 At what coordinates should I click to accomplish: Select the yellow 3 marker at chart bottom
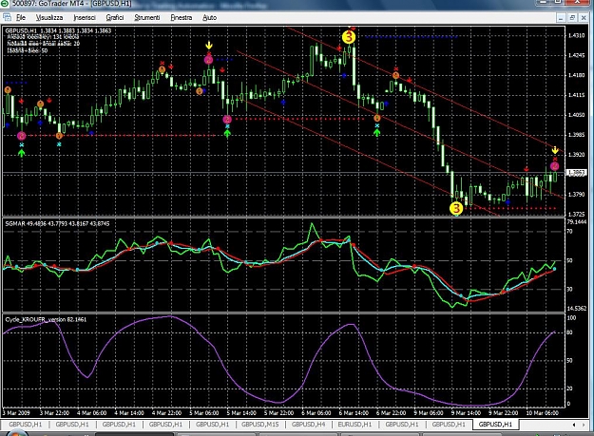(456, 208)
